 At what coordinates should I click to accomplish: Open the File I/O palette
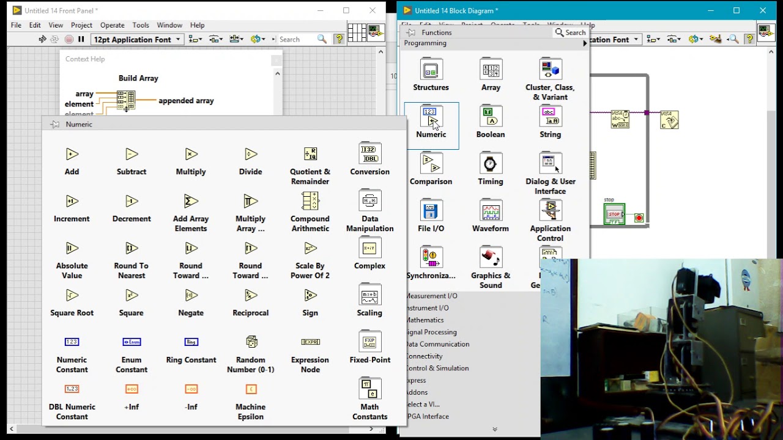(x=431, y=210)
